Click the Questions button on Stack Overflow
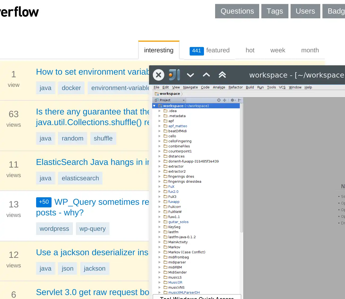345x299 pixels. click(x=237, y=11)
